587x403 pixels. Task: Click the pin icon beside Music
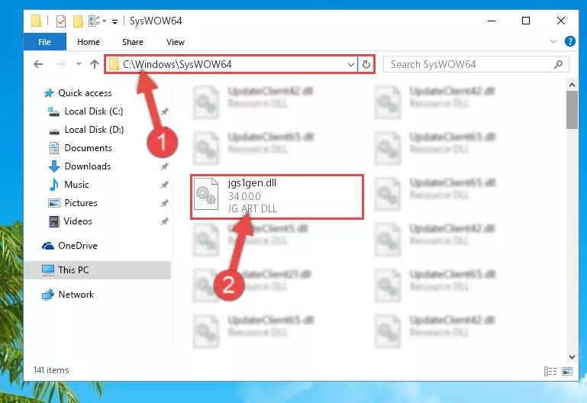pyautogui.click(x=164, y=185)
